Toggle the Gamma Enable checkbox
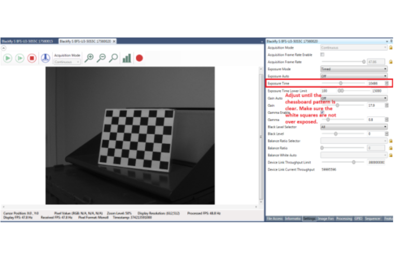This screenshot has height=262, width=394. pos(322,112)
